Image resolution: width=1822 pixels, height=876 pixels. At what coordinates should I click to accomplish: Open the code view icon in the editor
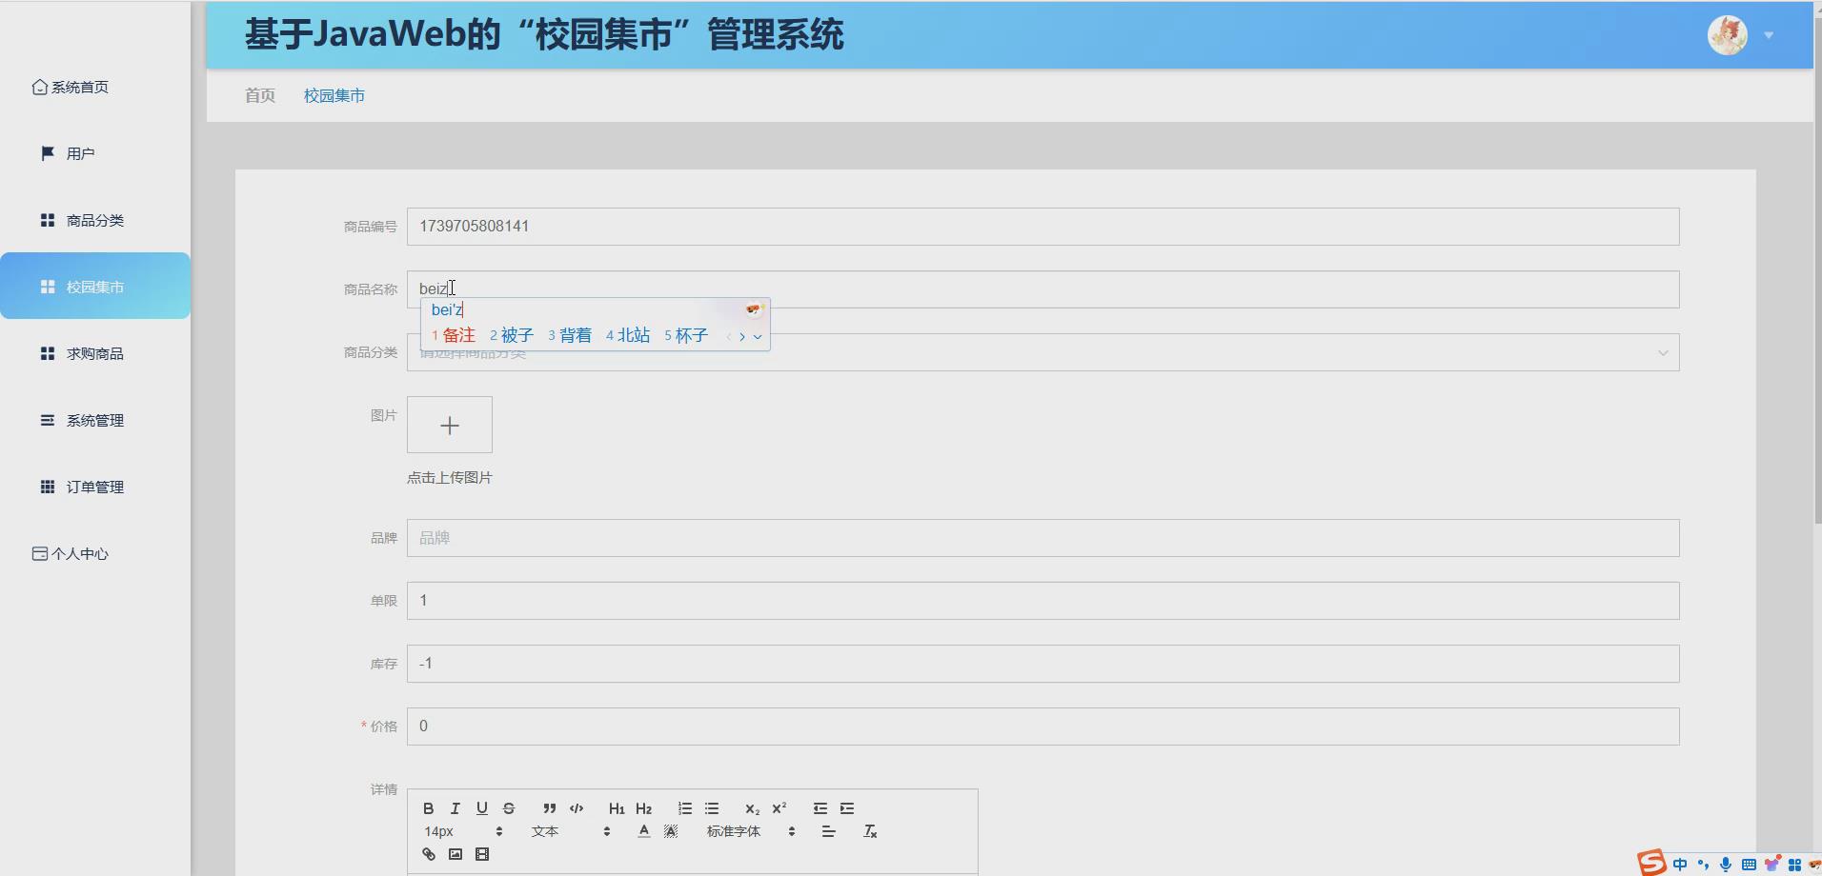577,807
